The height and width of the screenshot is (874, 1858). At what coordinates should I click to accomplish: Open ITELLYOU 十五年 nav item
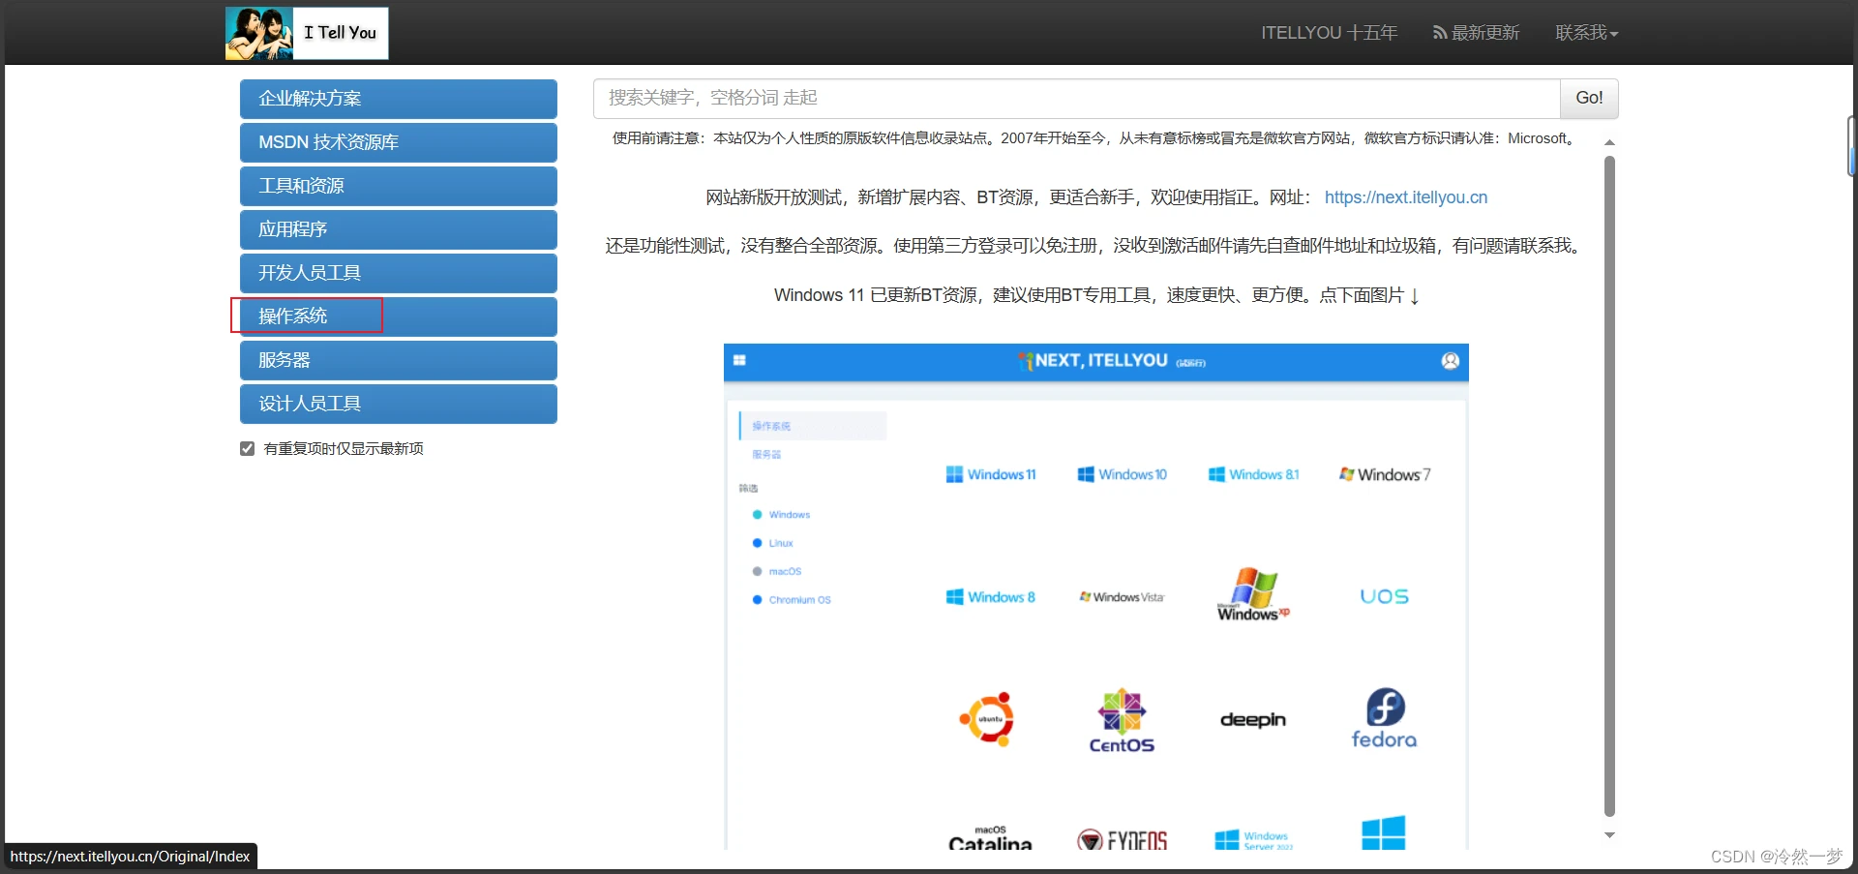(1329, 33)
